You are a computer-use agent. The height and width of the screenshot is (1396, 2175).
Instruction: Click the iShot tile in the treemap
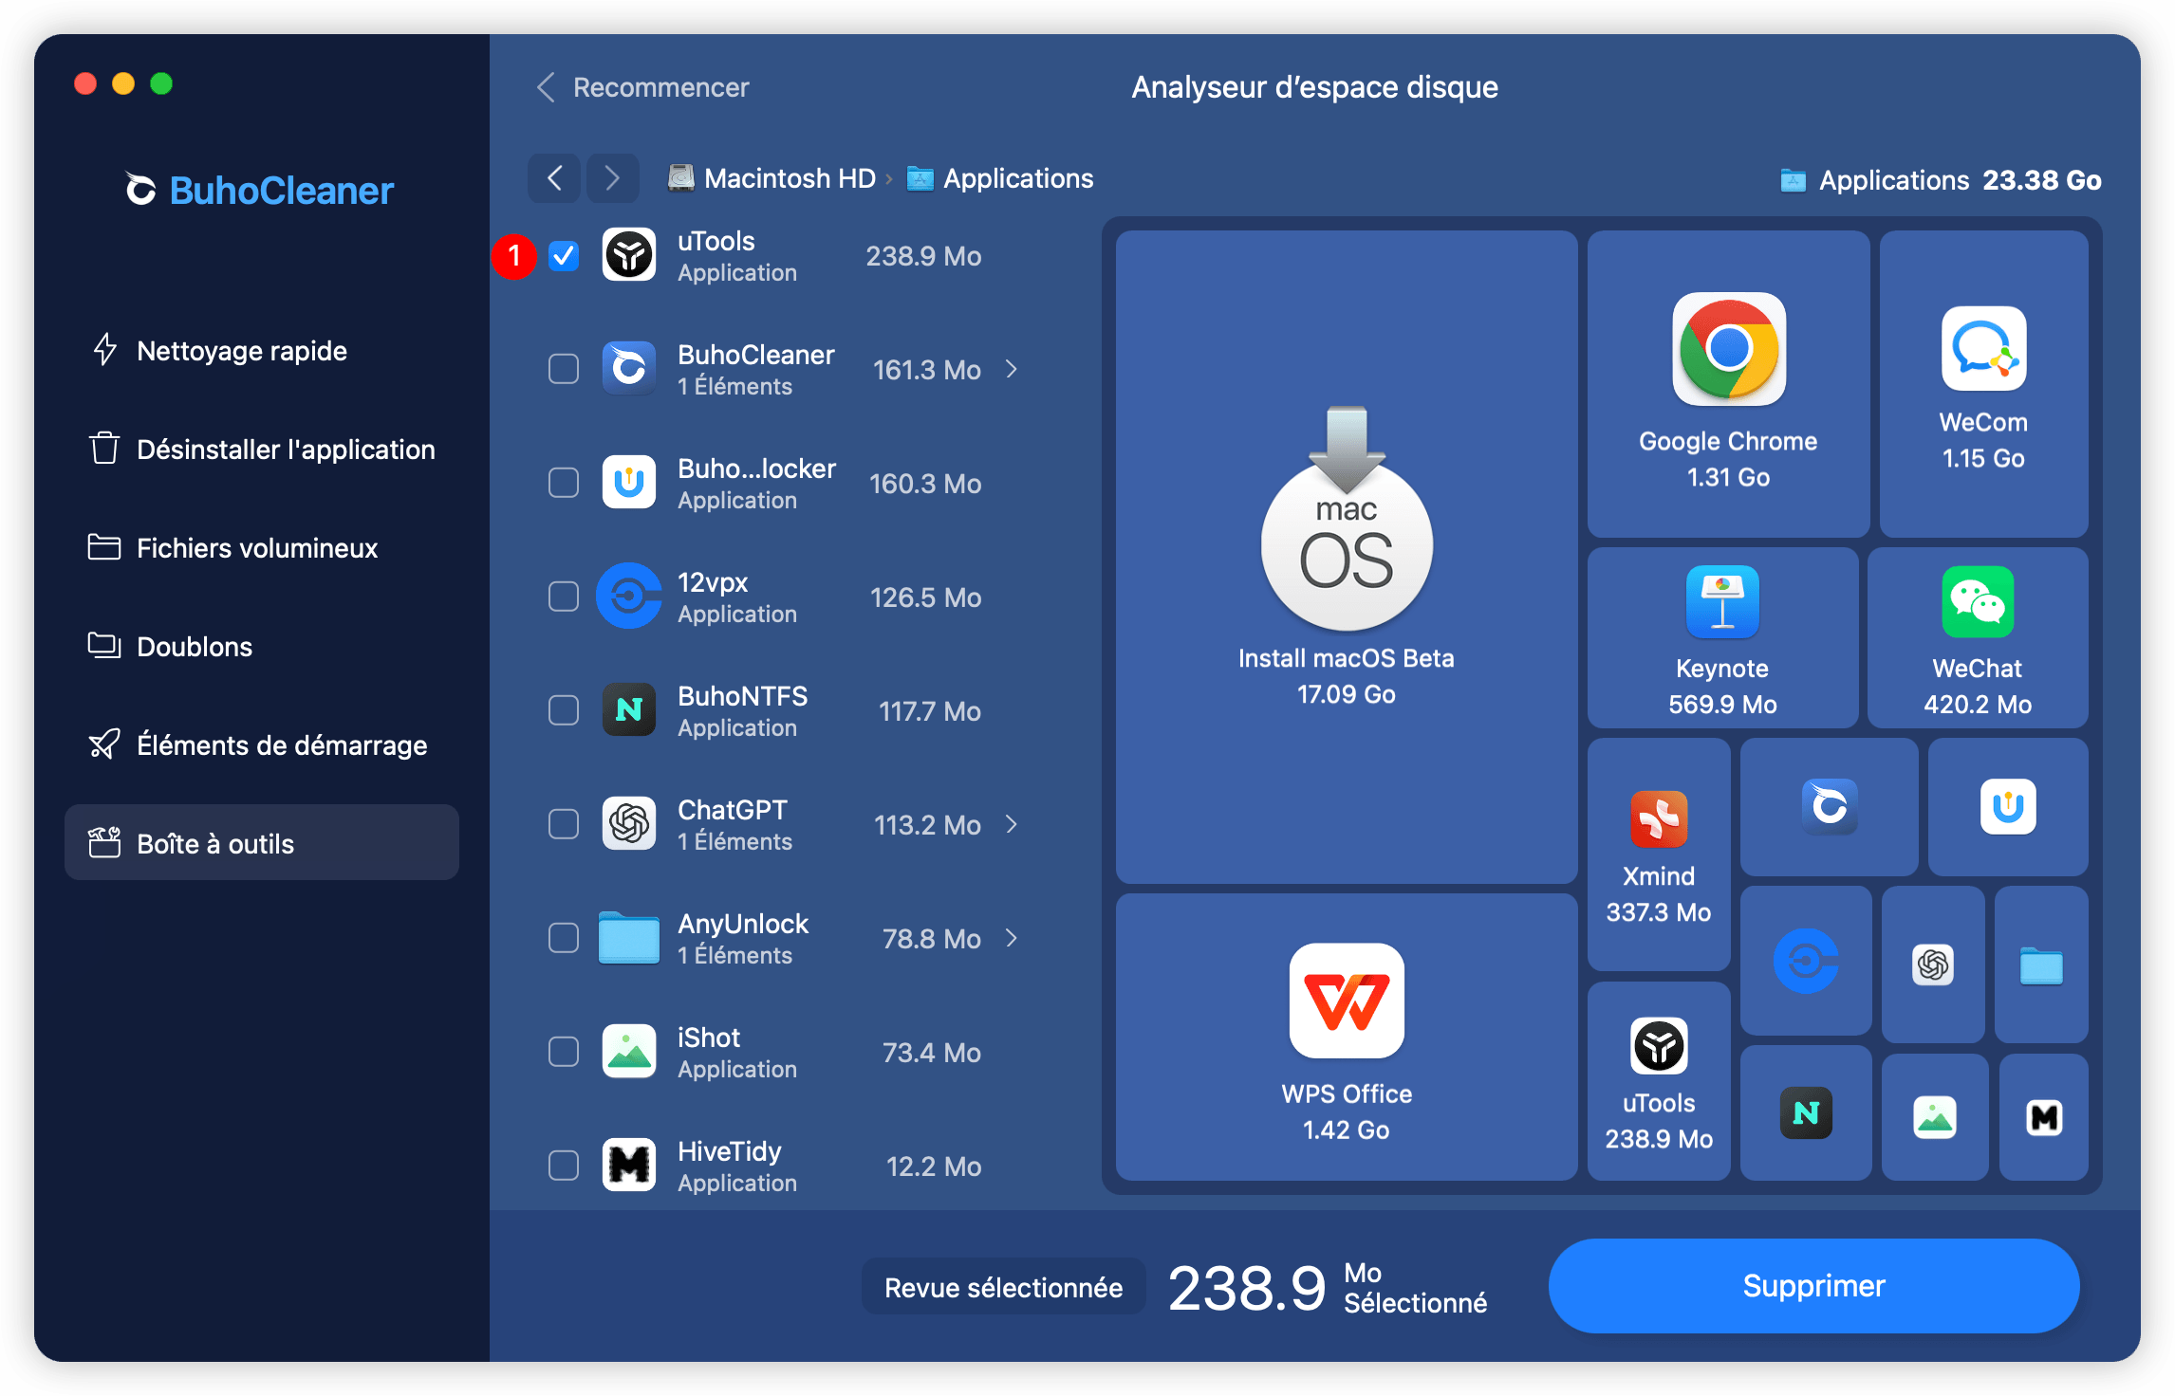1935,1117
